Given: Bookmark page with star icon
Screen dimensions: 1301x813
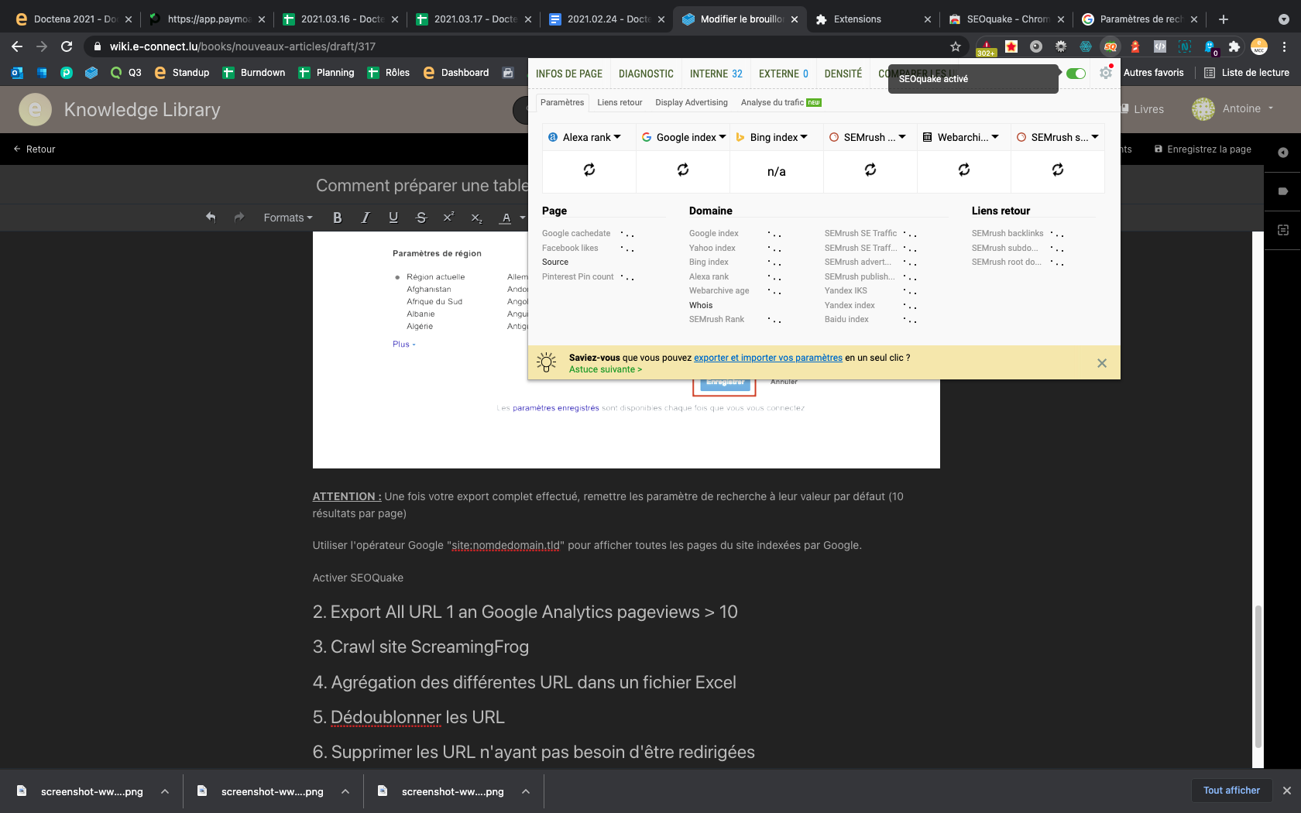Looking at the screenshot, I should click(956, 46).
